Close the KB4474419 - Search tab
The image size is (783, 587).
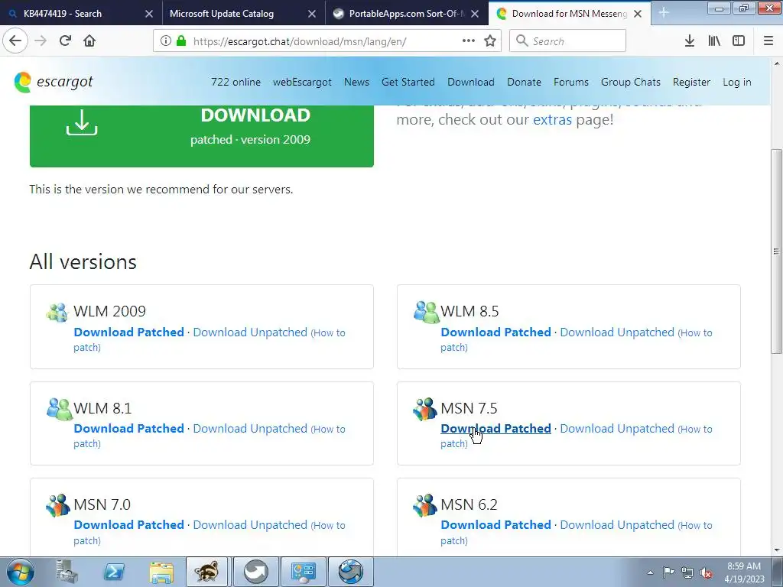click(x=149, y=14)
